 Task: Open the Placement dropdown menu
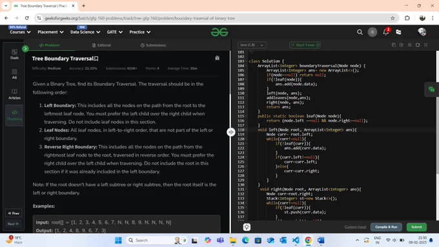50,32
